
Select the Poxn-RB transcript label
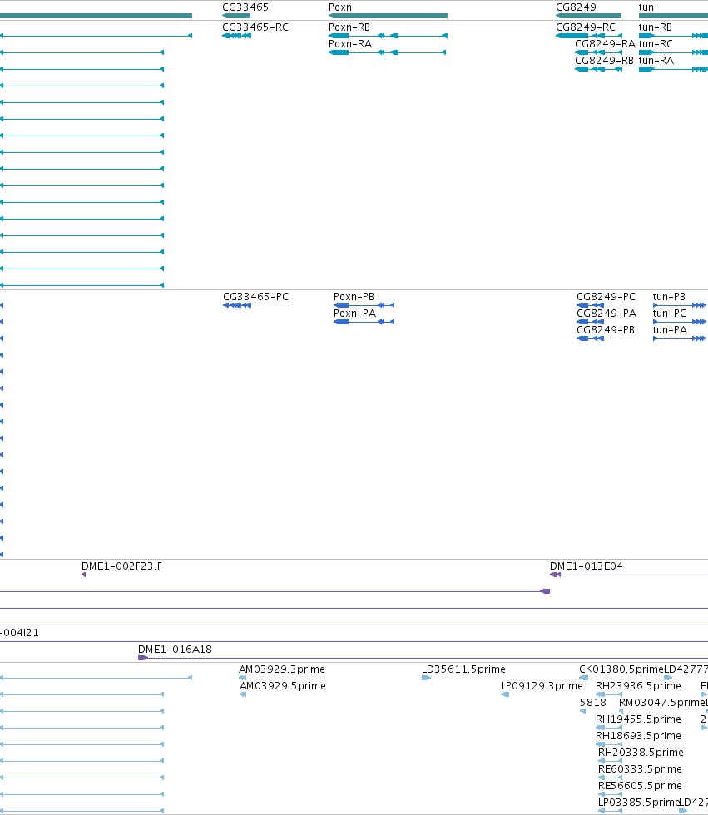pyautogui.click(x=349, y=27)
